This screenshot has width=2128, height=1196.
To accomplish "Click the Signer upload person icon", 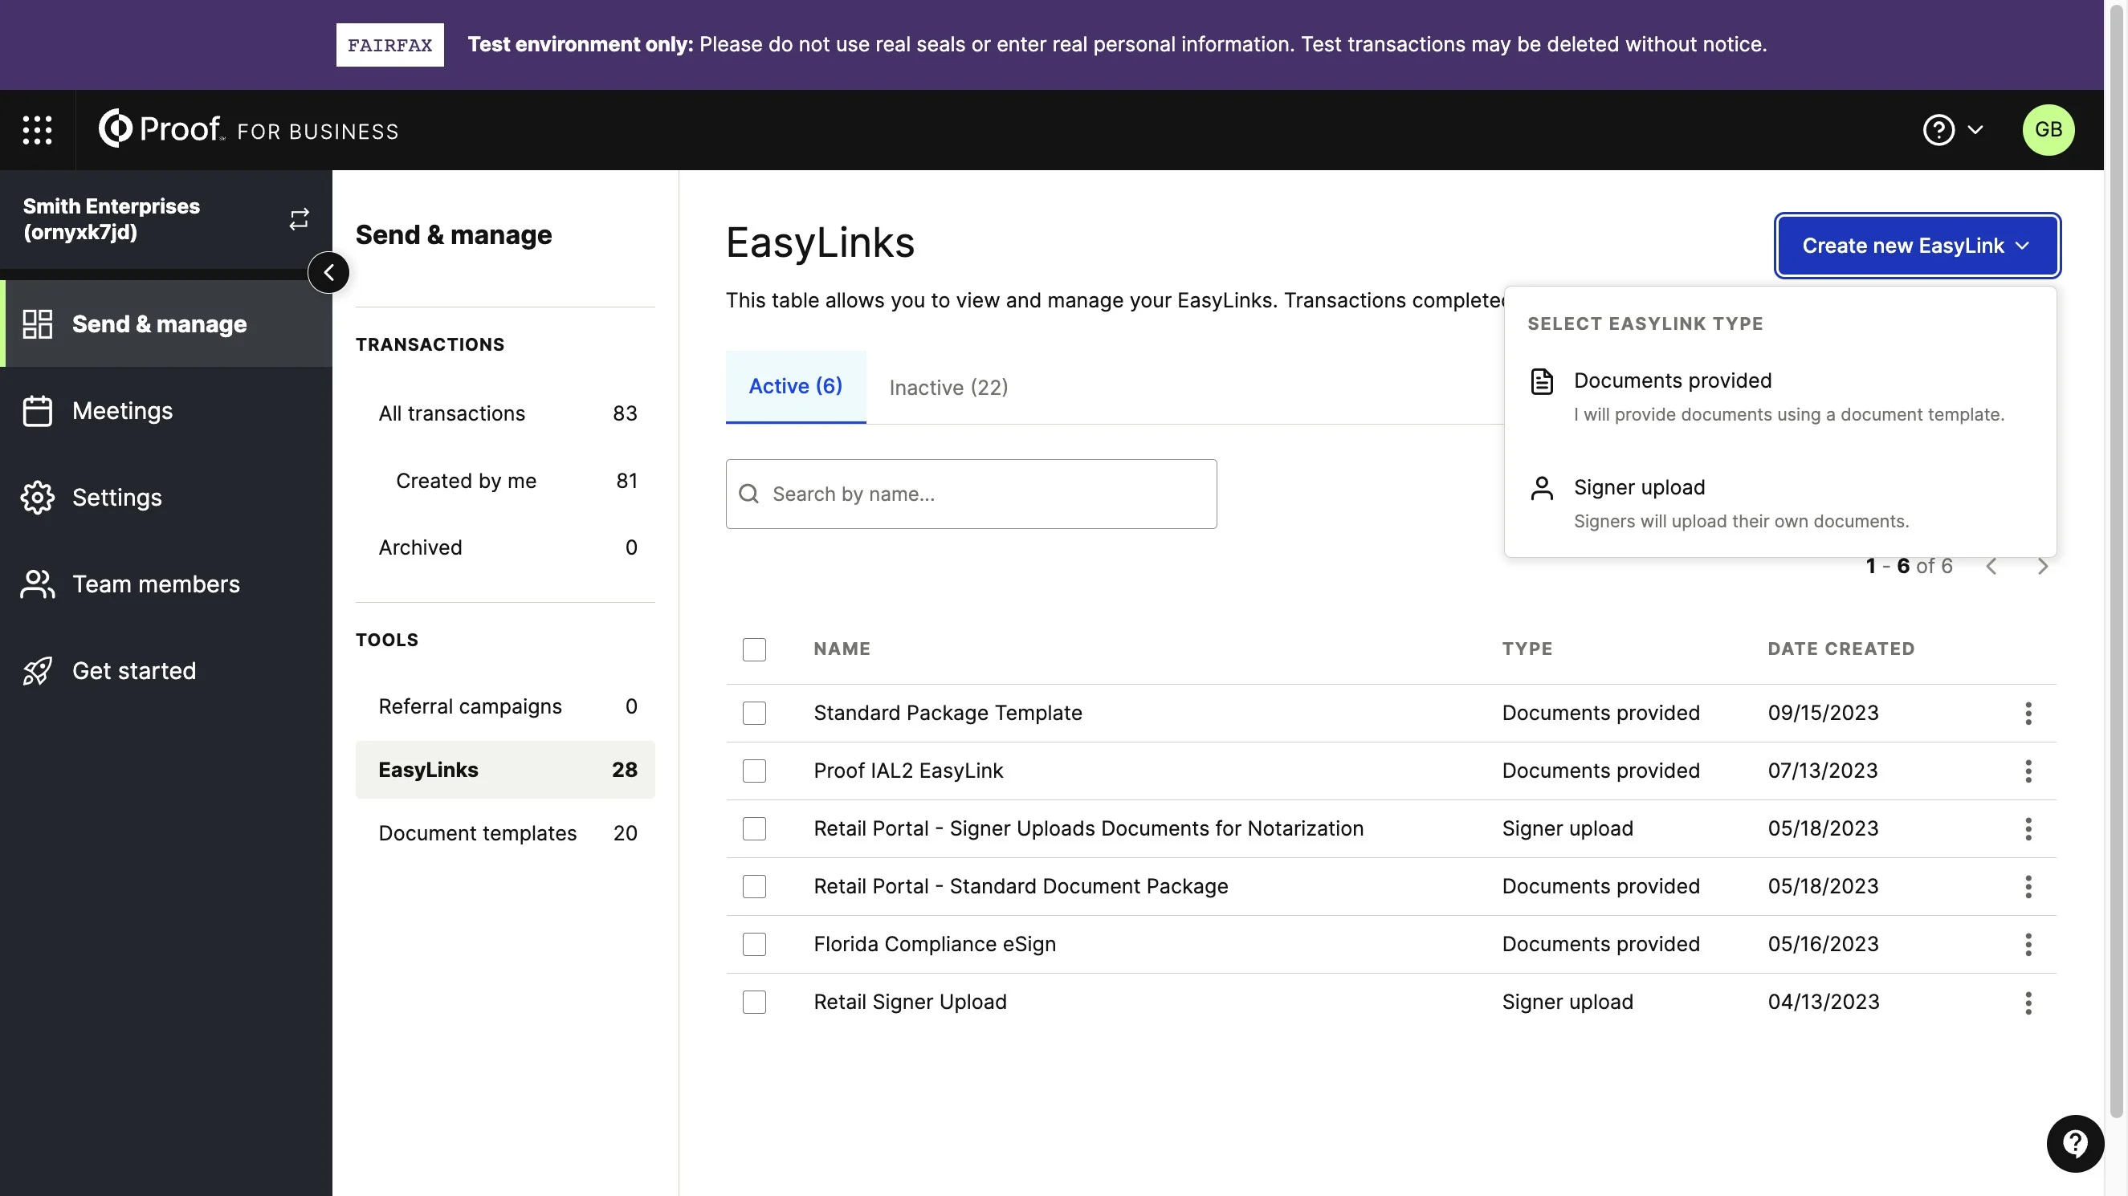I will point(1542,488).
